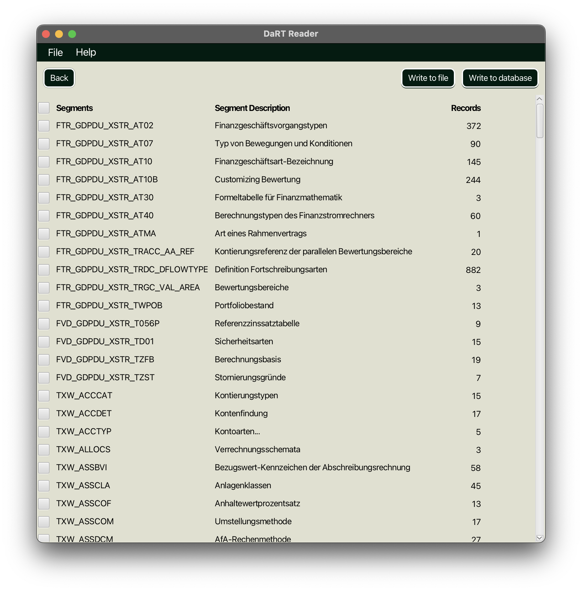Screen dimensions: 582x591
Task: Check the TXW_ASSCOM segment
Action: click(x=44, y=521)
